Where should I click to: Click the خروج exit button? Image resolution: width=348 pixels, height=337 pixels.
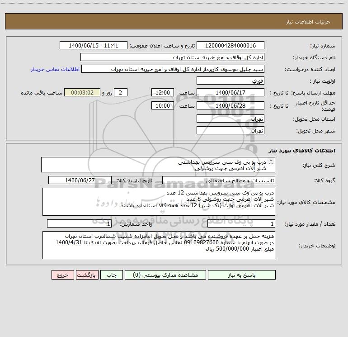(x=62, y=275)
